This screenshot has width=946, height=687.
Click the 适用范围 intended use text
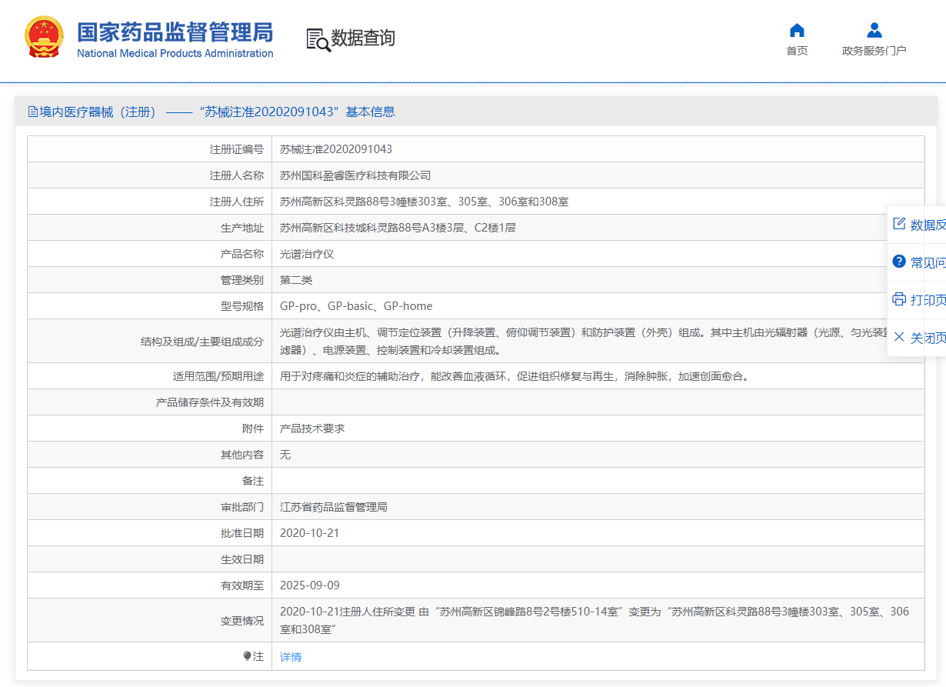pyautogui.click(x=515, y=376)
